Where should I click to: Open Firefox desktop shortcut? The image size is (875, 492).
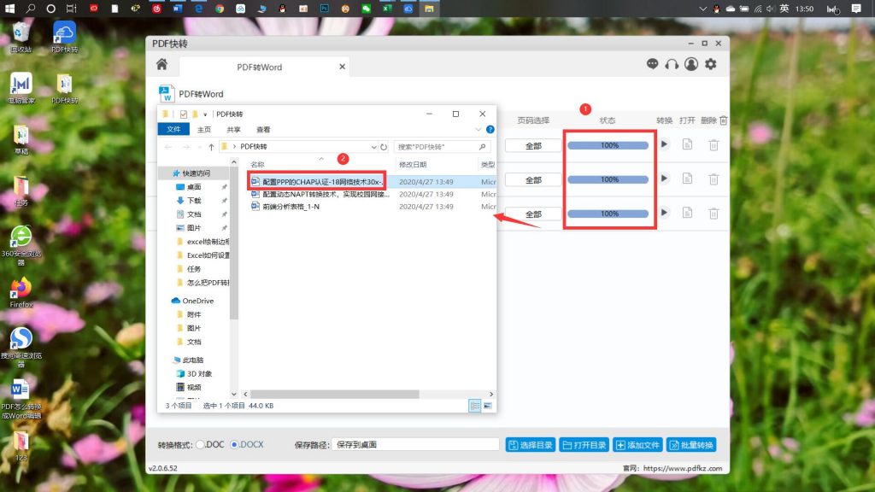(21, 293)
